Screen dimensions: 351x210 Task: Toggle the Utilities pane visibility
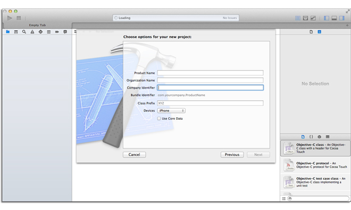342,18
